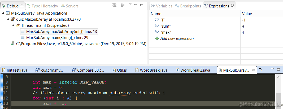This screenshot has height=109, width=283.
Task: Click the value of the sum expression
Action: click(243, 26)
